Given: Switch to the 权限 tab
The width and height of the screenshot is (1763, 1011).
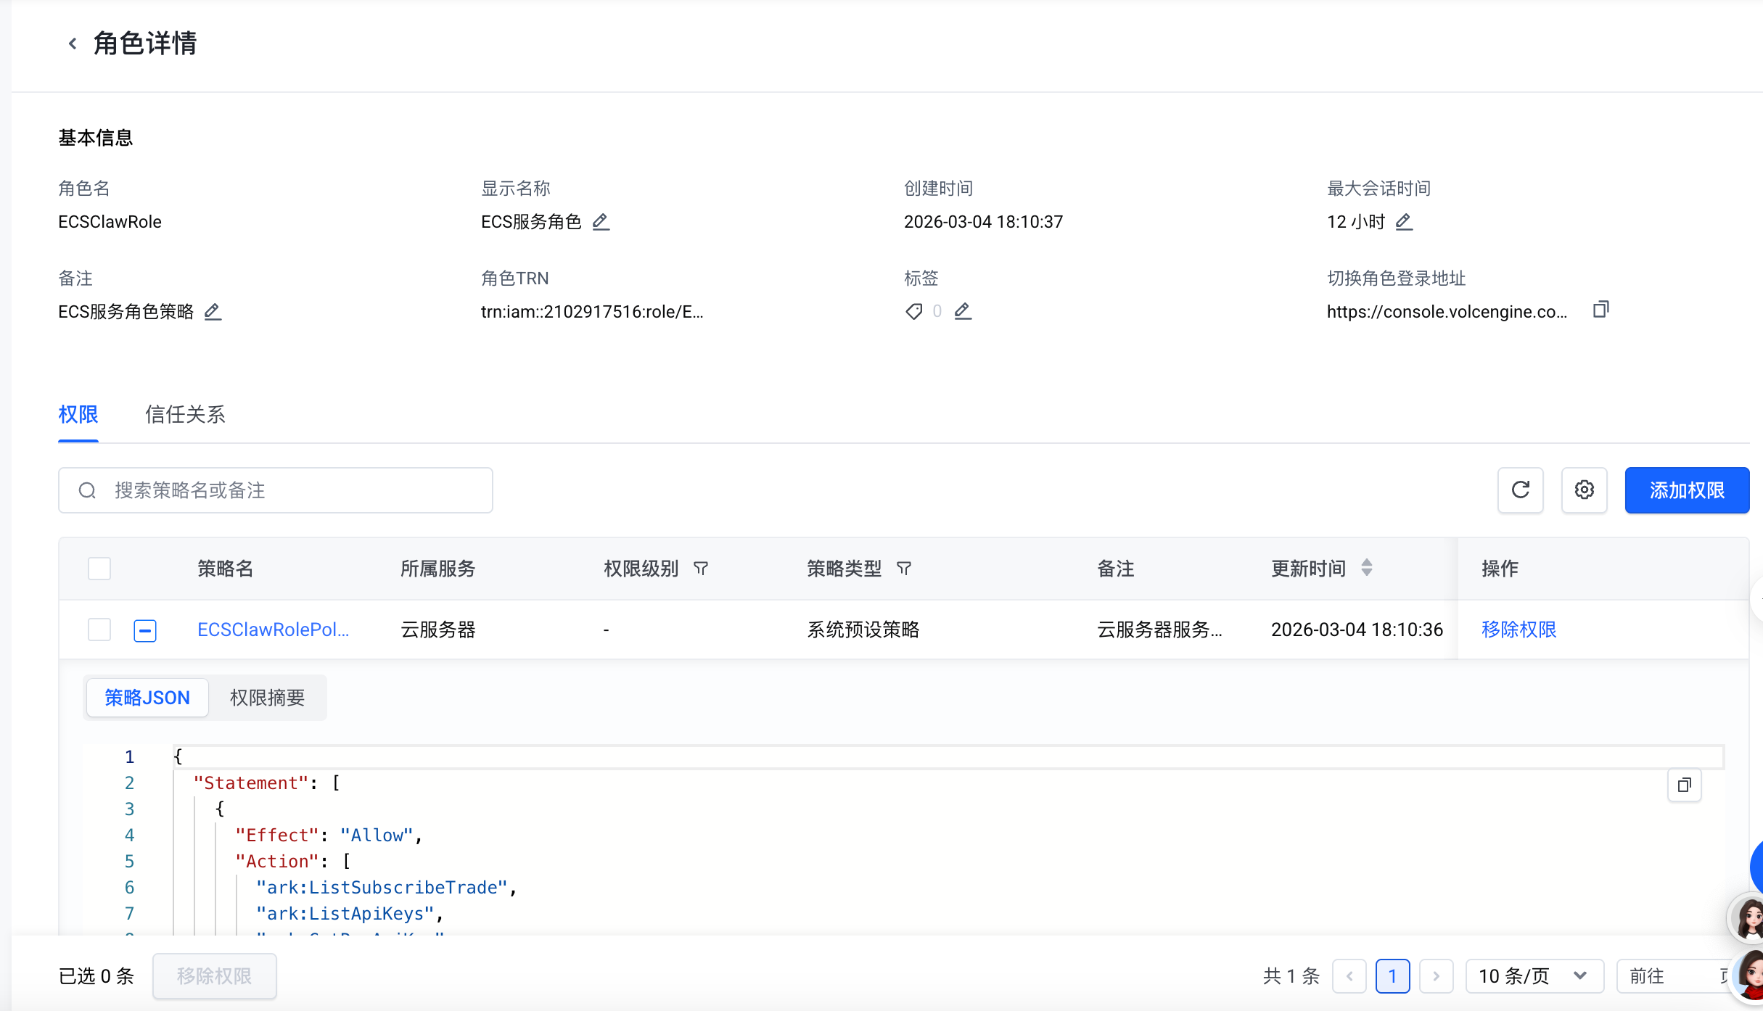Looking at the screenshot, I should tap(78, 415).
